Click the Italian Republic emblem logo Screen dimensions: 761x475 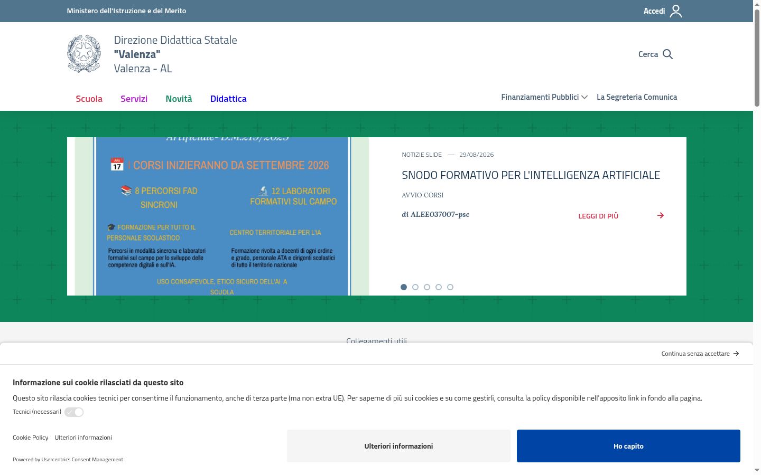coord(84,54)
